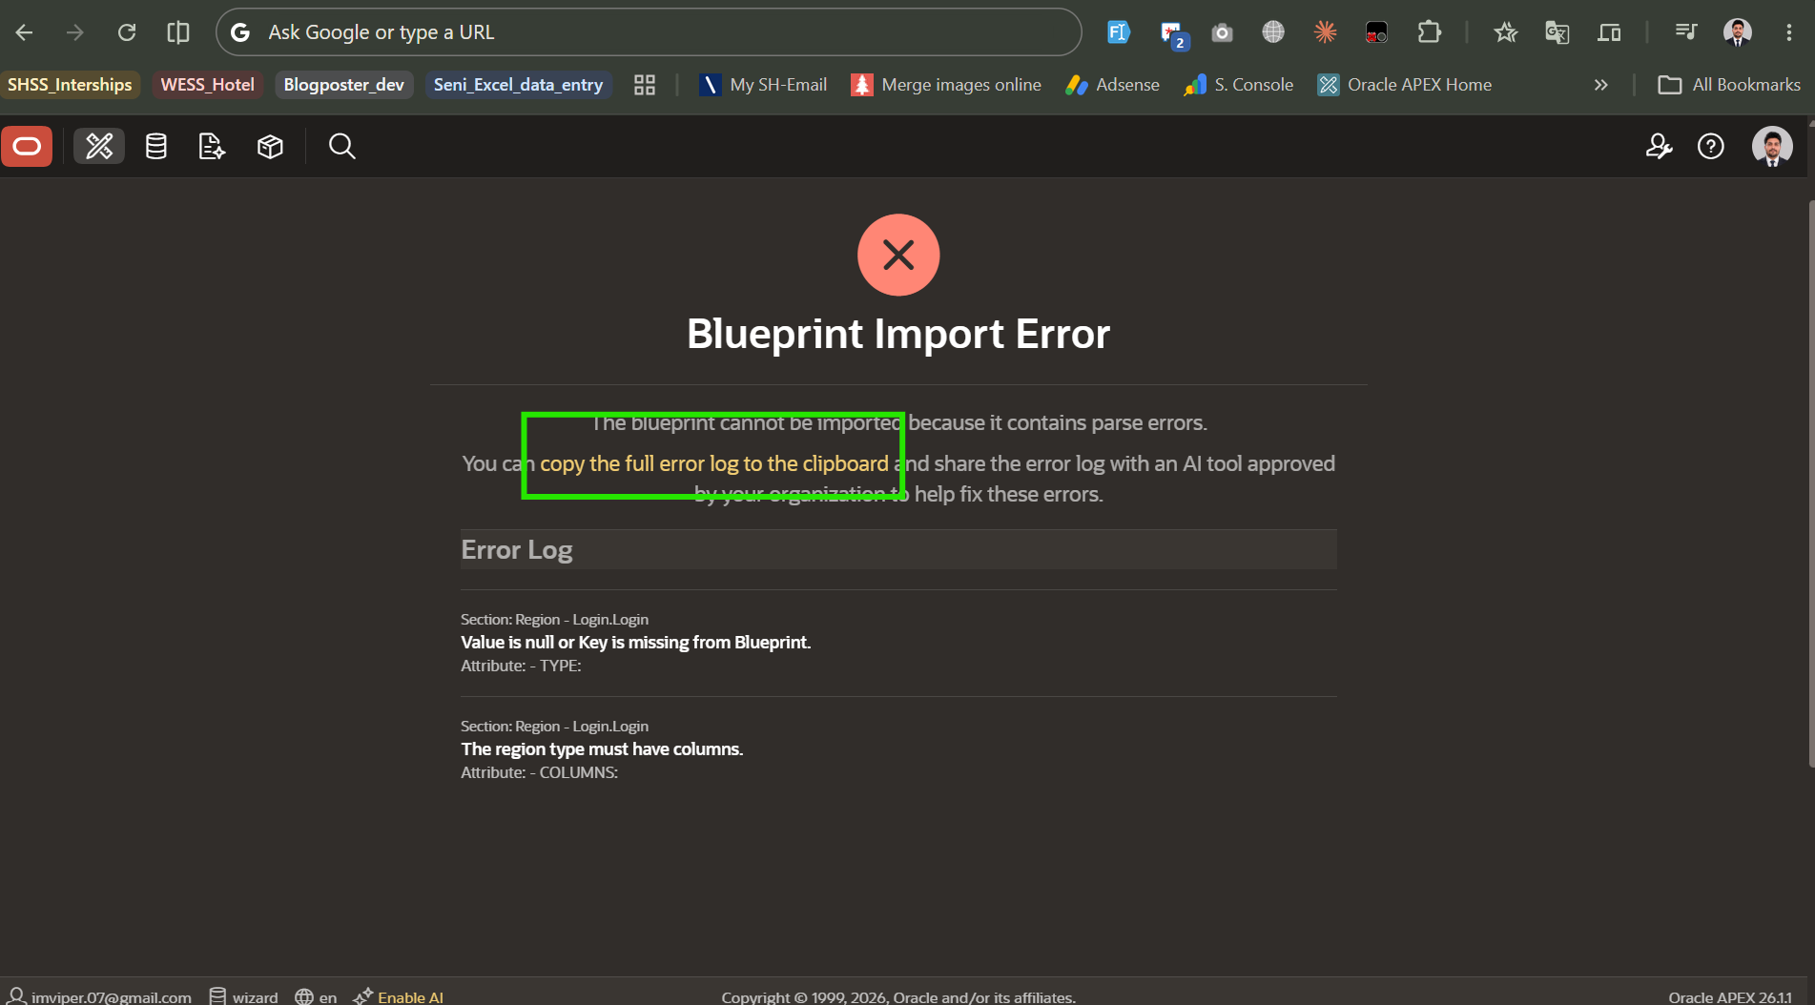Open the media controls playlist icon
This screenshot has width=1815, height=1005.
point(1685,32)
